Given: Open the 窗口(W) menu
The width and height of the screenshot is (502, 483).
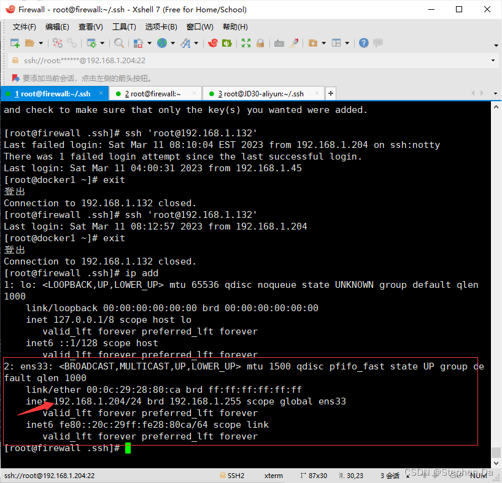Looking at the screenshot, I should (x=200, y=27).
